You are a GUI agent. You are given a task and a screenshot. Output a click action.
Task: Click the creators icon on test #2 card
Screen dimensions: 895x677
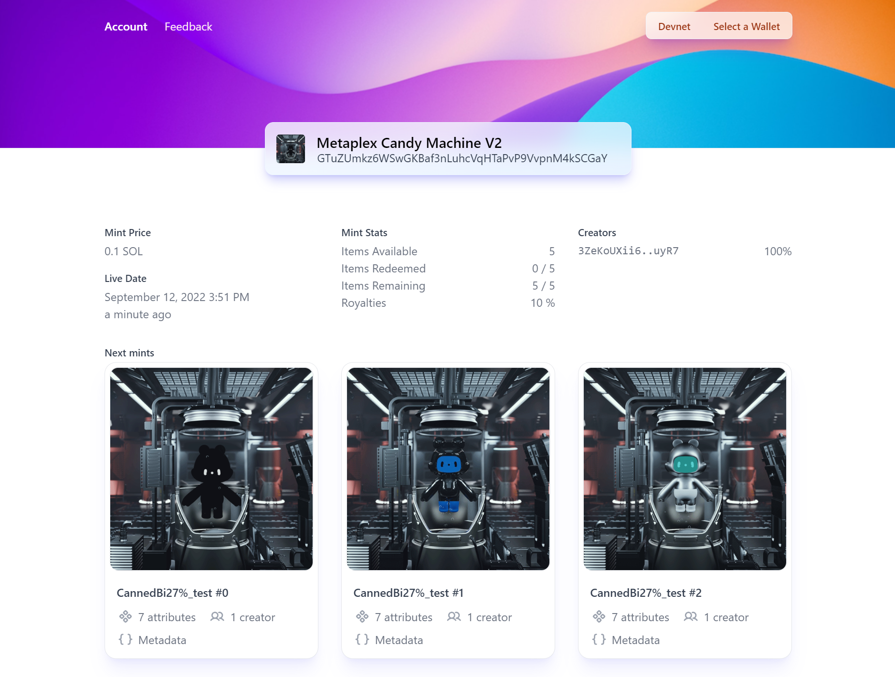click(691, 617)
